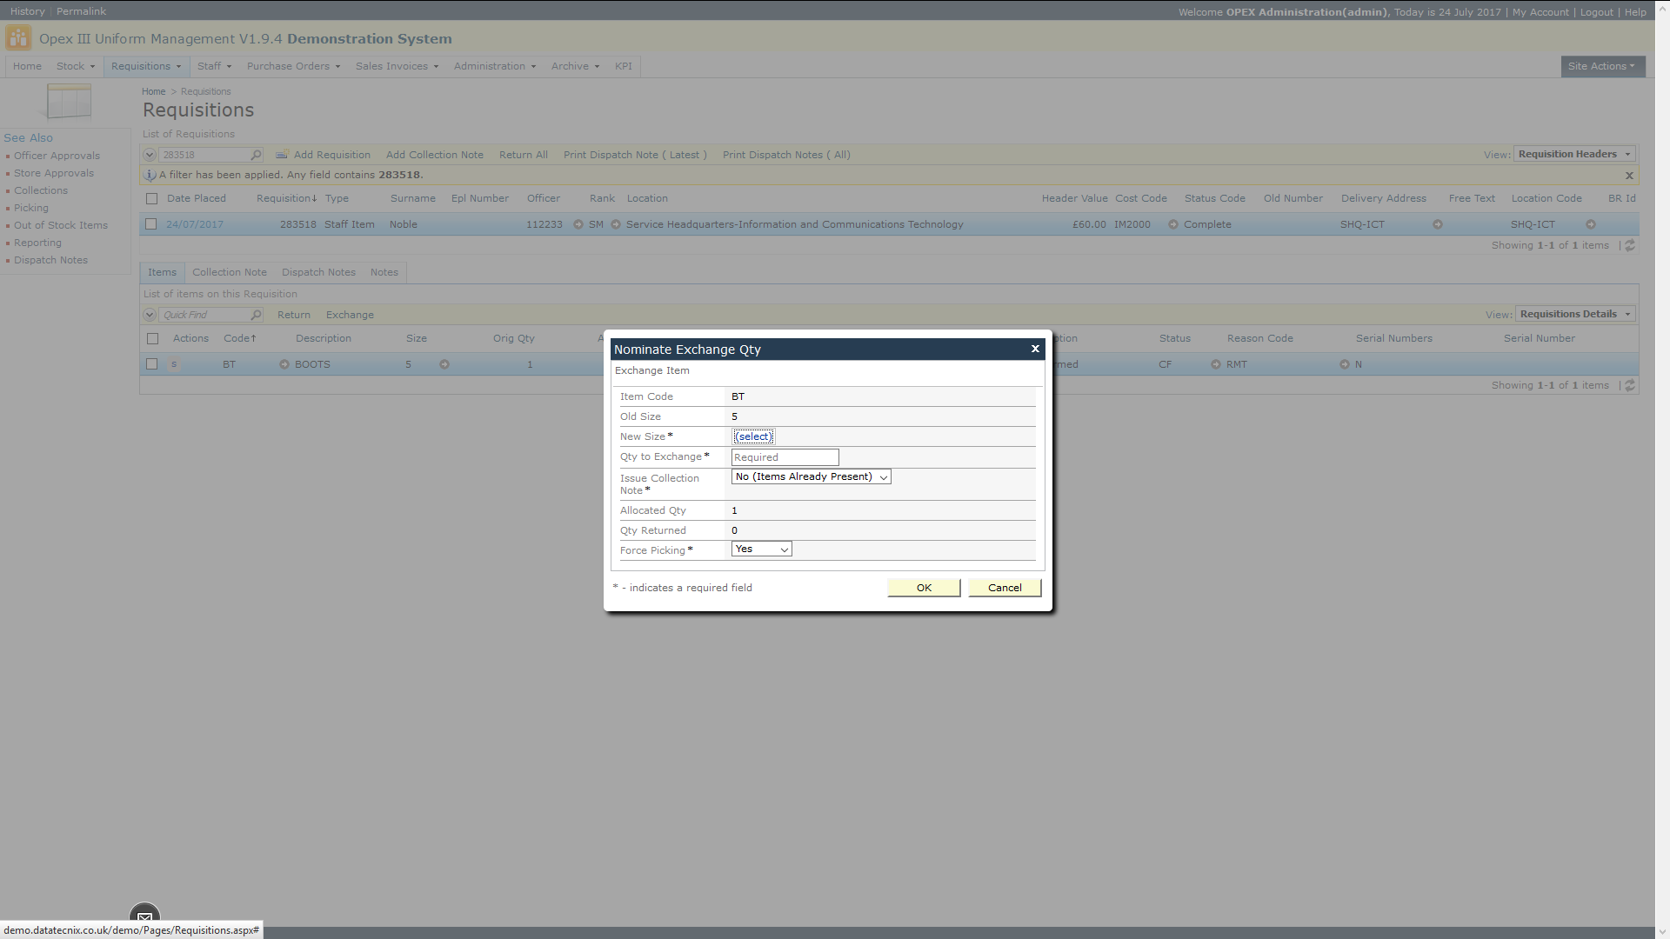Tick the select-all checkbox in requisition headers
This screenshot has height=939, width=1670.
(152, 199)
